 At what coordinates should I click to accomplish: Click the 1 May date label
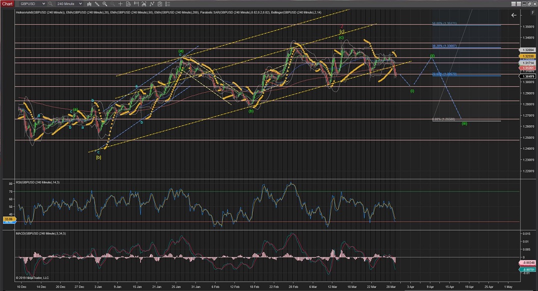[508, 287]
